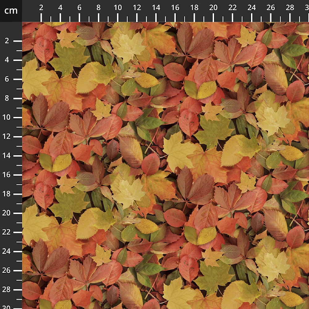Click the 10 mark on left ruler
This screenshot has width=309, height=309.
(6, 117)
